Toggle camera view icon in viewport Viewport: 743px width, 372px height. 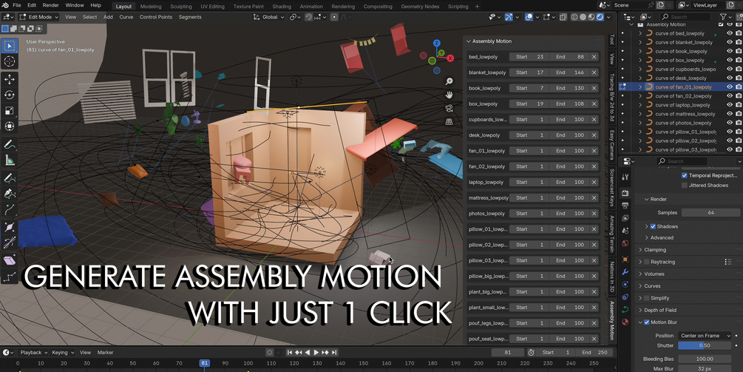(x=449, y=108)
